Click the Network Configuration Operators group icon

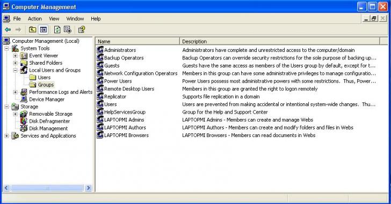pyautogui.click(x=100, y=73)
